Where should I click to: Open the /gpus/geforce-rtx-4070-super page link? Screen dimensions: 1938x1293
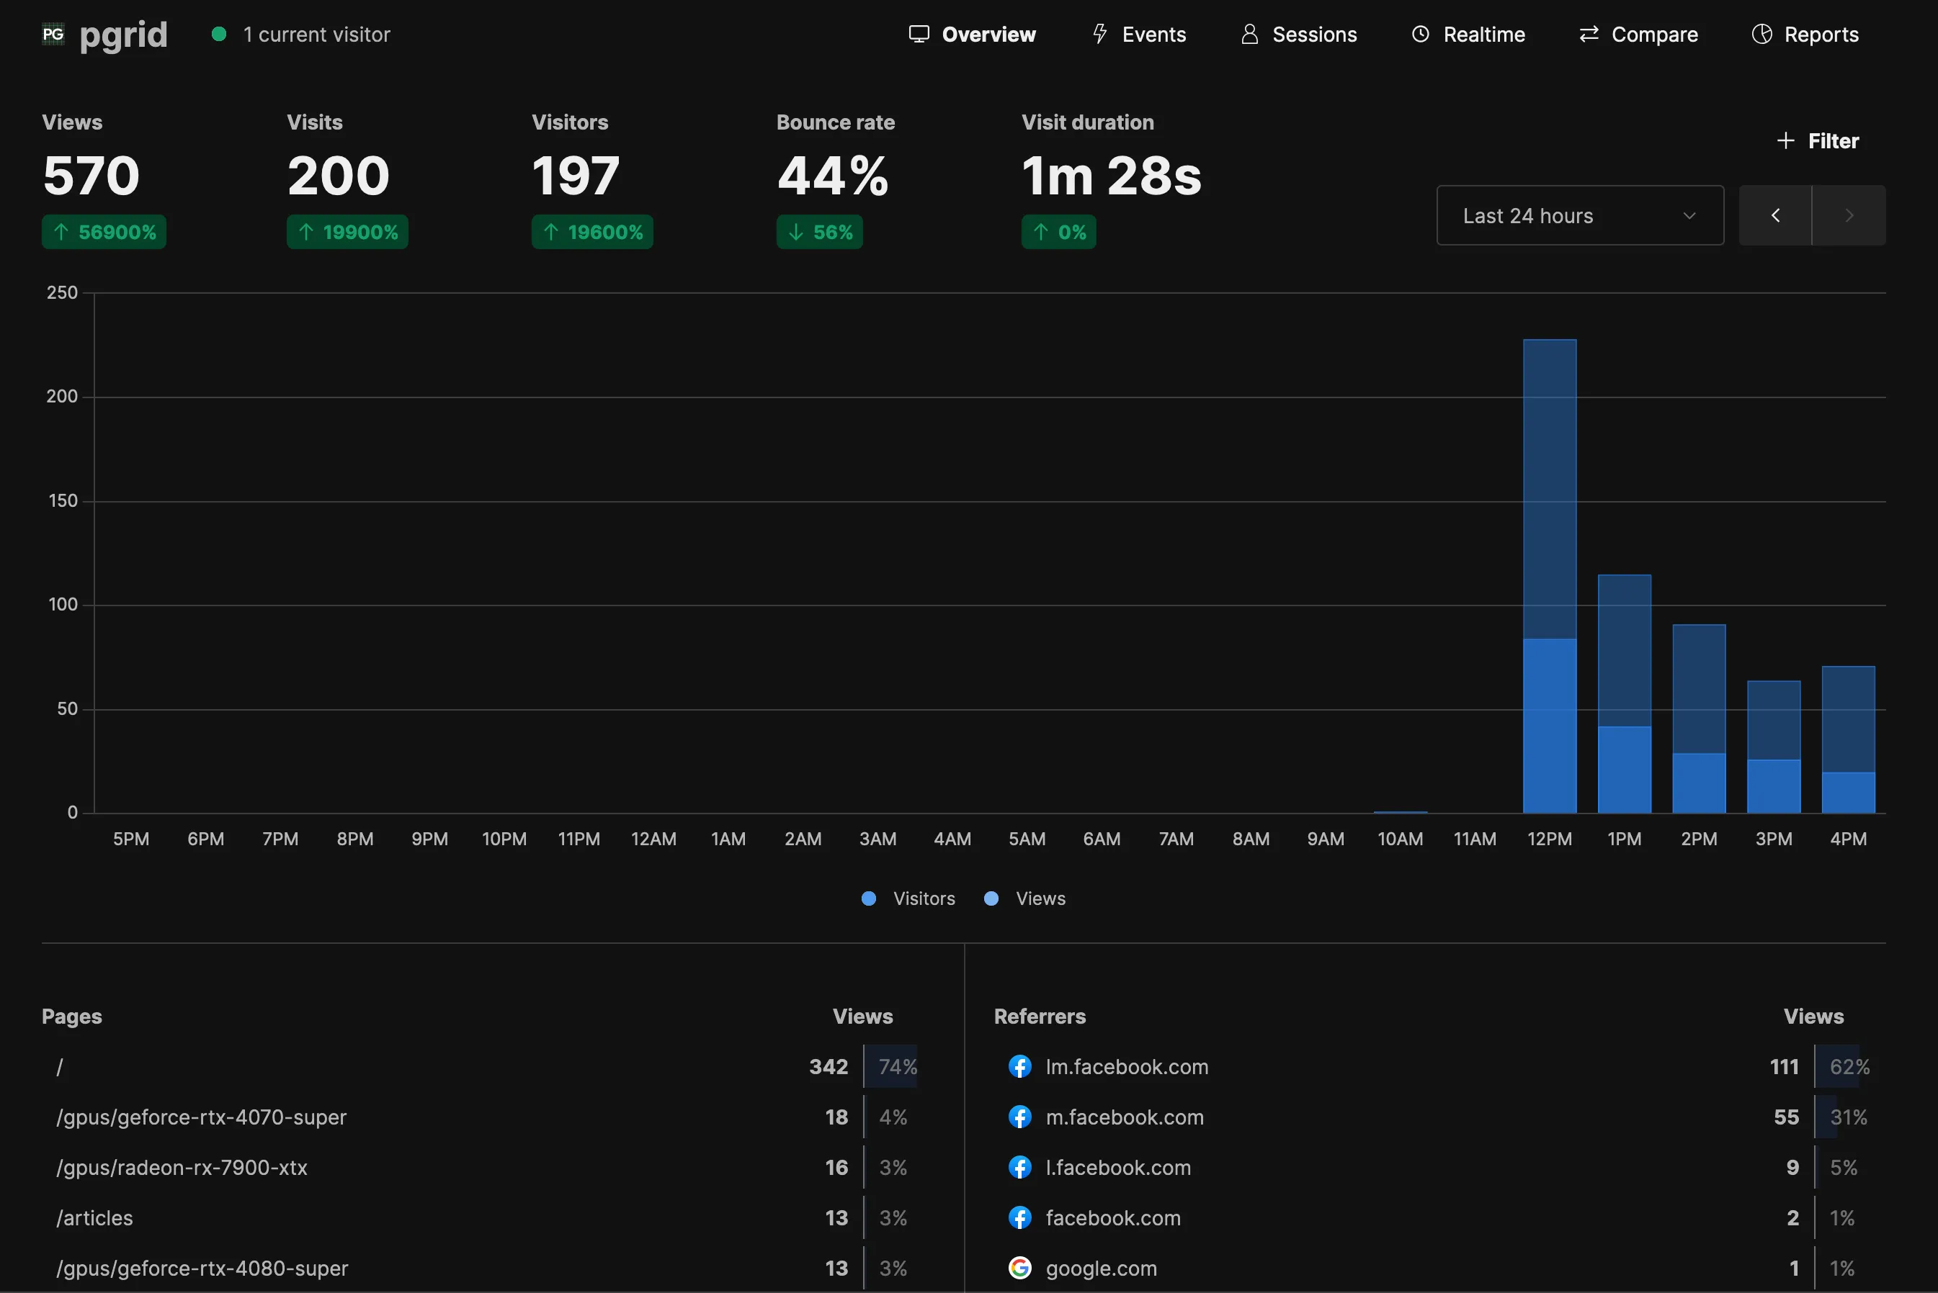tap(201, 1117)
